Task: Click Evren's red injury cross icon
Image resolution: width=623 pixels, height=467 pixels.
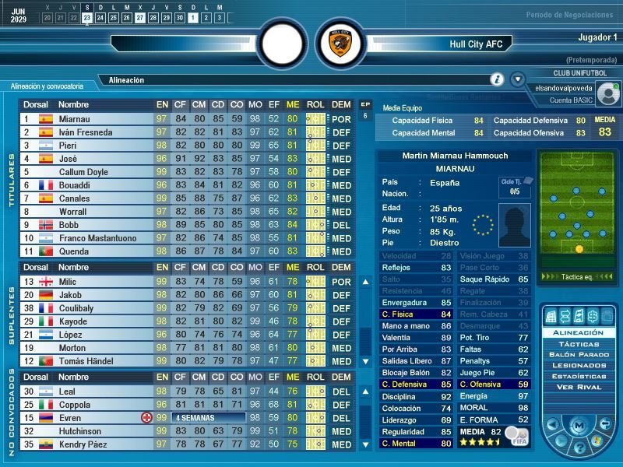Action: point(146,418)
